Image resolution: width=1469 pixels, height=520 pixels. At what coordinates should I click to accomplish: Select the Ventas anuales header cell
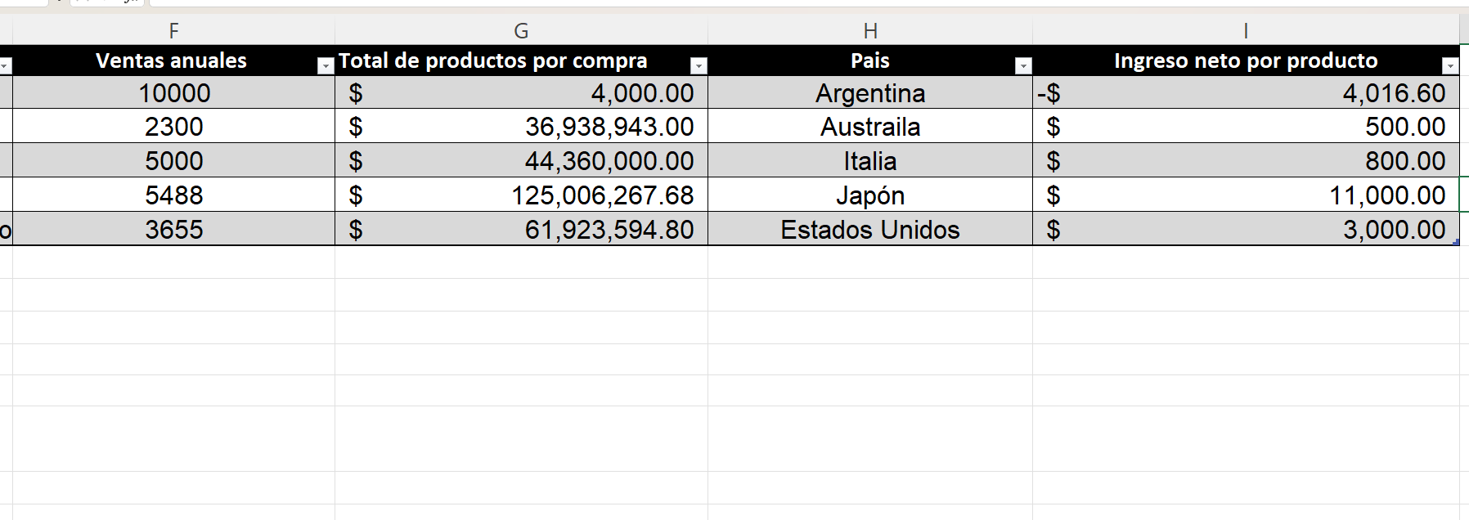coord(173,61)
